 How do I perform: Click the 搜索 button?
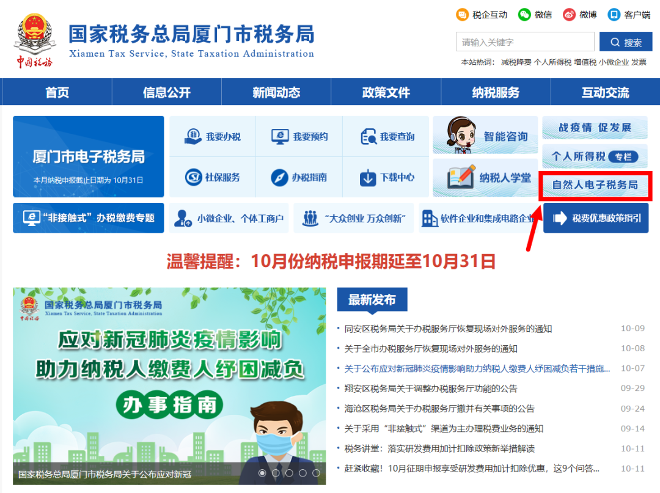click(626, 42)
